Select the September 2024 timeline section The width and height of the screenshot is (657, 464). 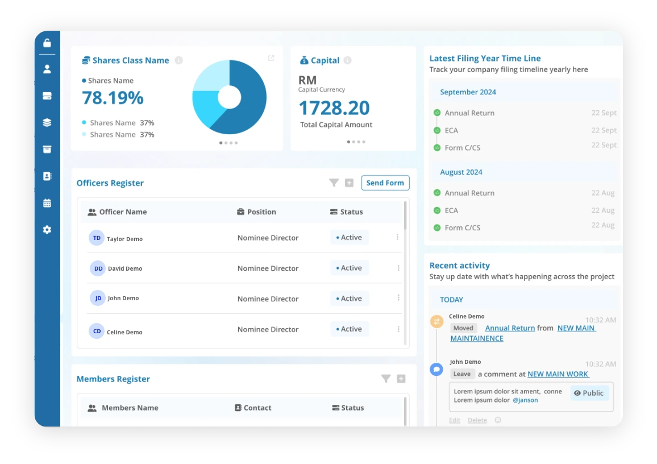468,92
